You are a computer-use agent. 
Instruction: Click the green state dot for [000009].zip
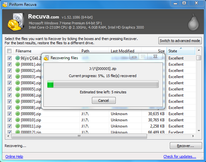[18, 114]
